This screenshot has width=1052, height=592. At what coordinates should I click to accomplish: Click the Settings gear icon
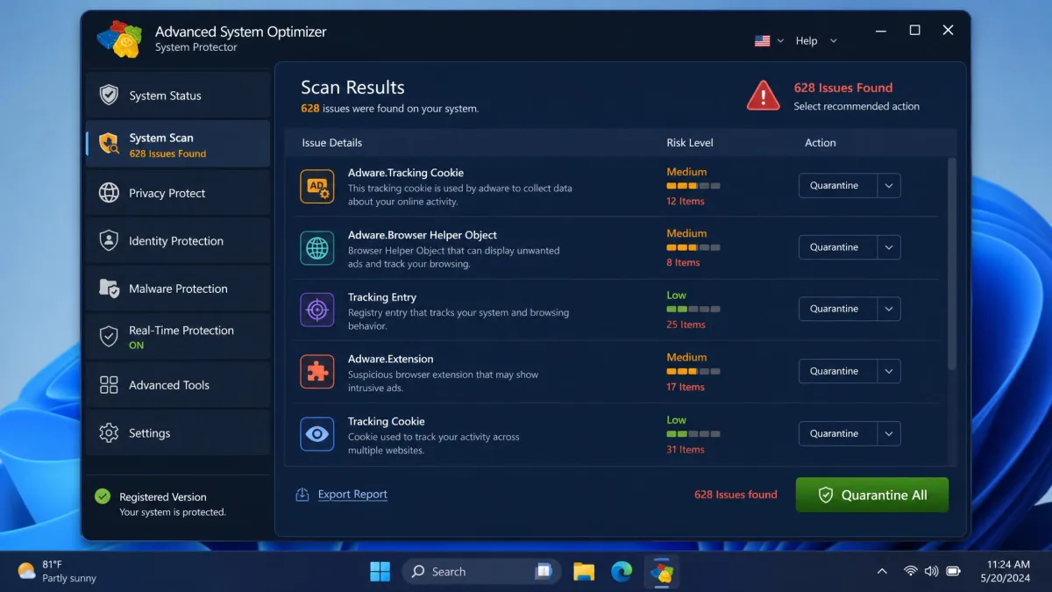pyautogui.click(x=109, y=433)
